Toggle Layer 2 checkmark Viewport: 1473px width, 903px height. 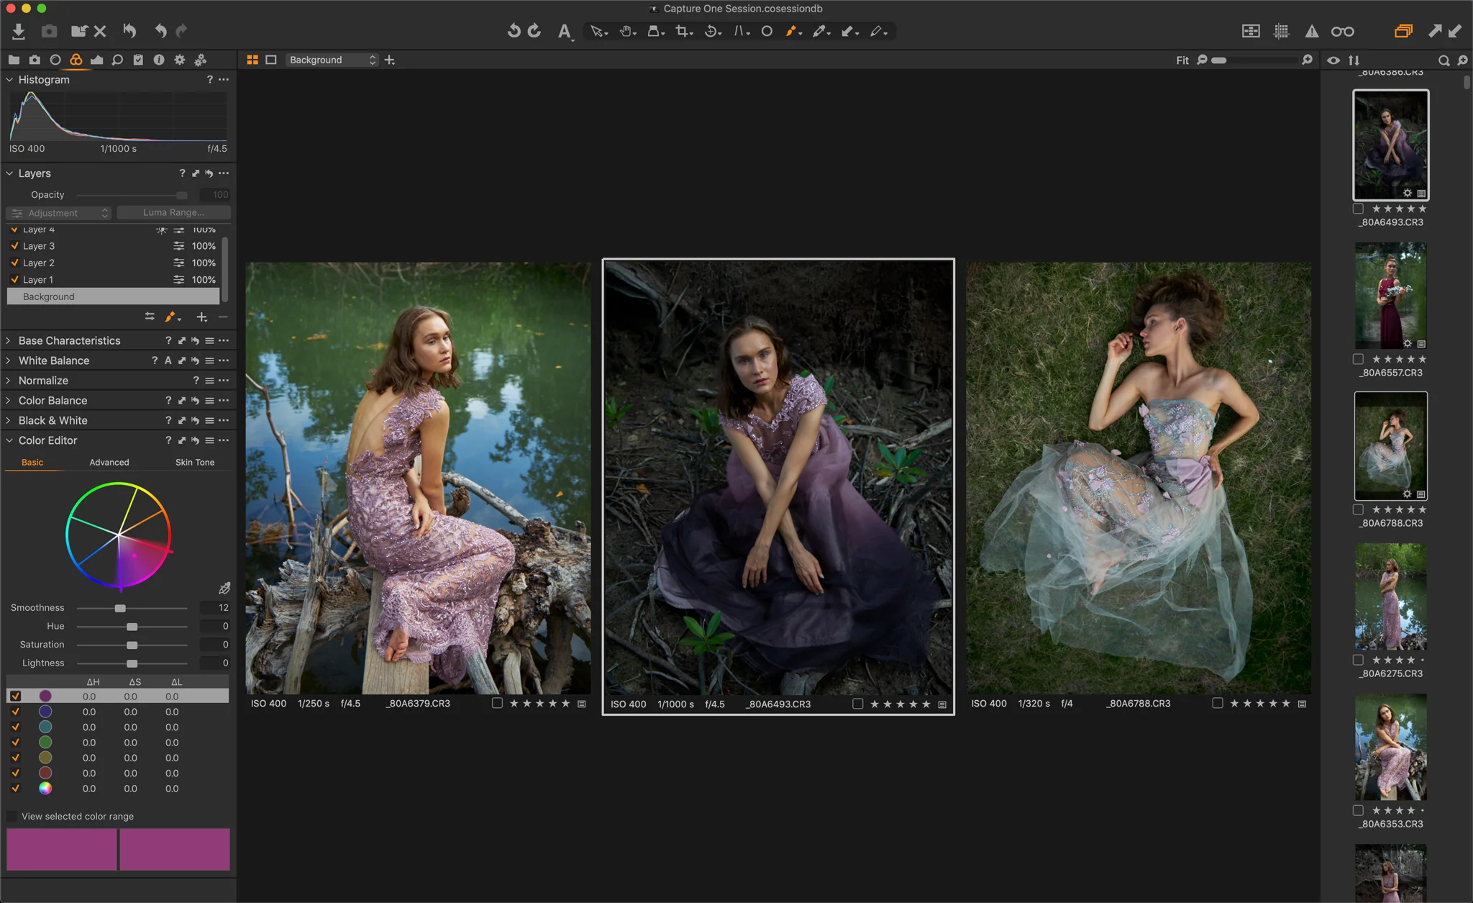(x=14, y=263)
